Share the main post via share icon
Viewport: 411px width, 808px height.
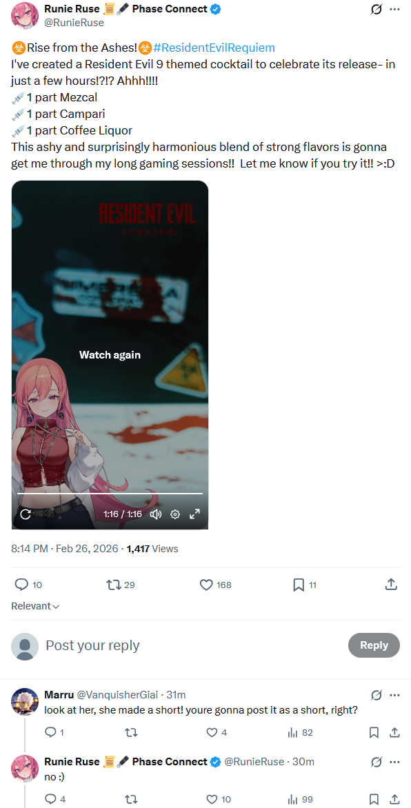point(392,585)
